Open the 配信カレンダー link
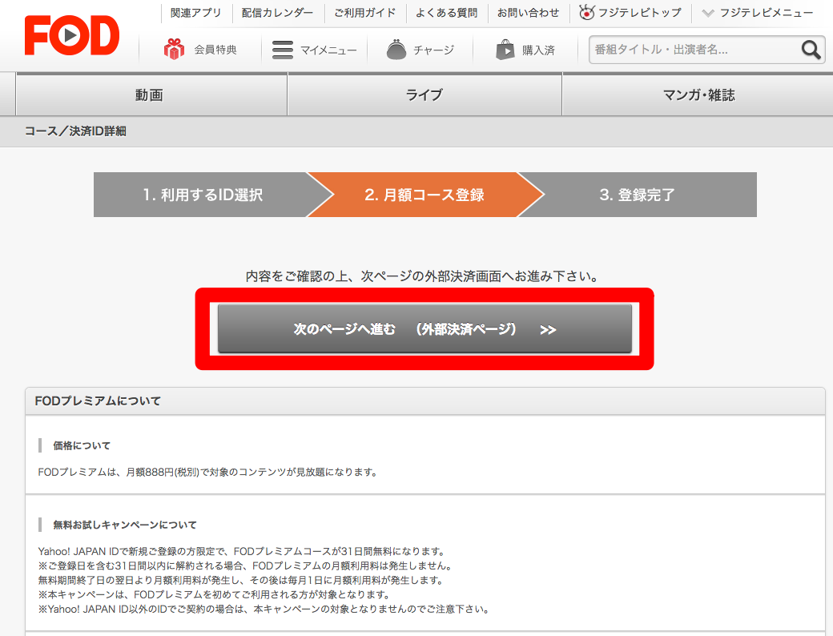Viewport: 833px width, 636px height. coord(277,12)
